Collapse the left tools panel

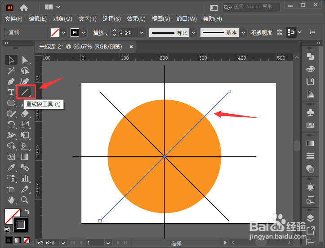coord(6,43)
